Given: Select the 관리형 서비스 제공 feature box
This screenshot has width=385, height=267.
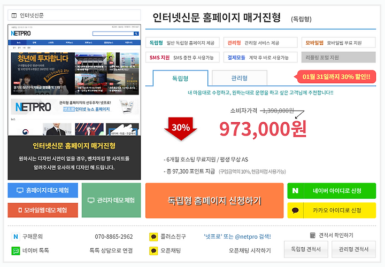Looking at the screenshot, I should coord(260,43).
